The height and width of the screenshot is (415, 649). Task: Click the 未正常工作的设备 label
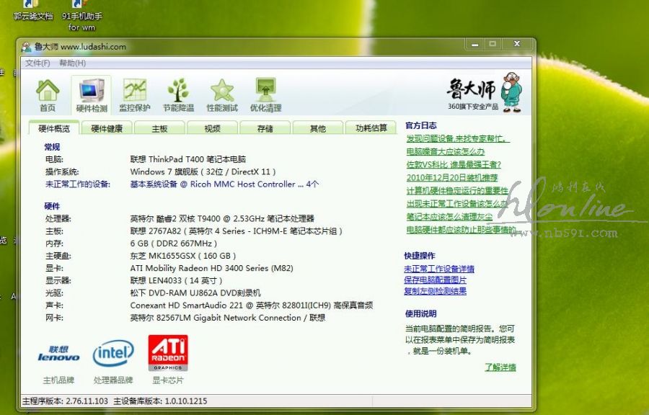coord(78,184)
